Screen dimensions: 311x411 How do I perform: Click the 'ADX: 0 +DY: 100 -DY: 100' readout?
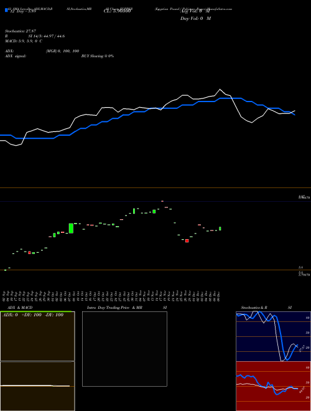[33, 315]
